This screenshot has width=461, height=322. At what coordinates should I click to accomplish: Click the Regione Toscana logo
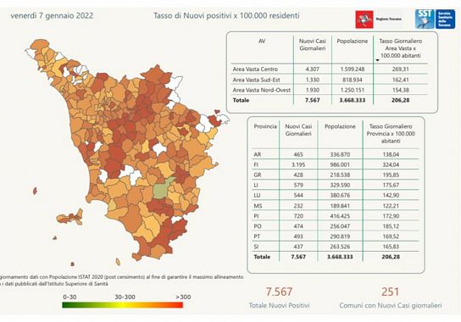(379, 19)
